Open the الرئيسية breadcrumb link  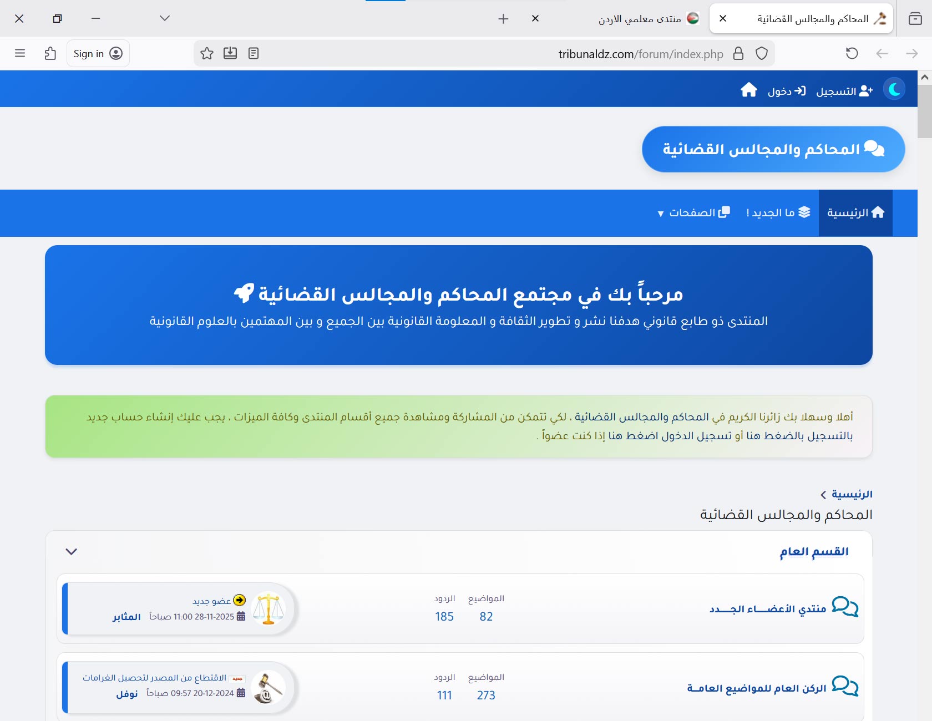(x=852, y=494)
